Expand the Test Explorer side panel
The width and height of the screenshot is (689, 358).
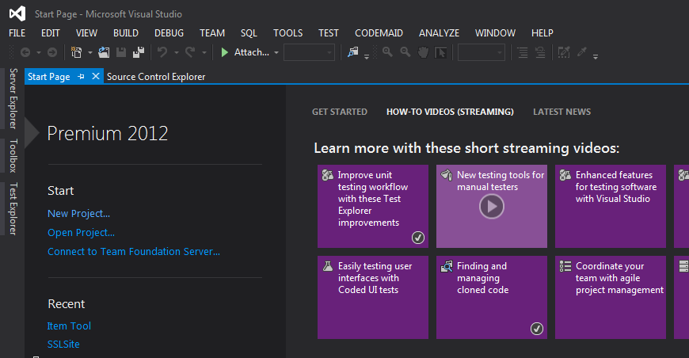pyautogui.click(x=13, y=208)
